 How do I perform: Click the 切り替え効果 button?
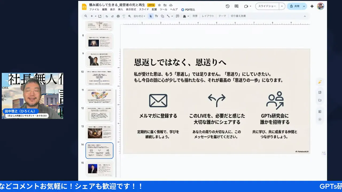238,16
